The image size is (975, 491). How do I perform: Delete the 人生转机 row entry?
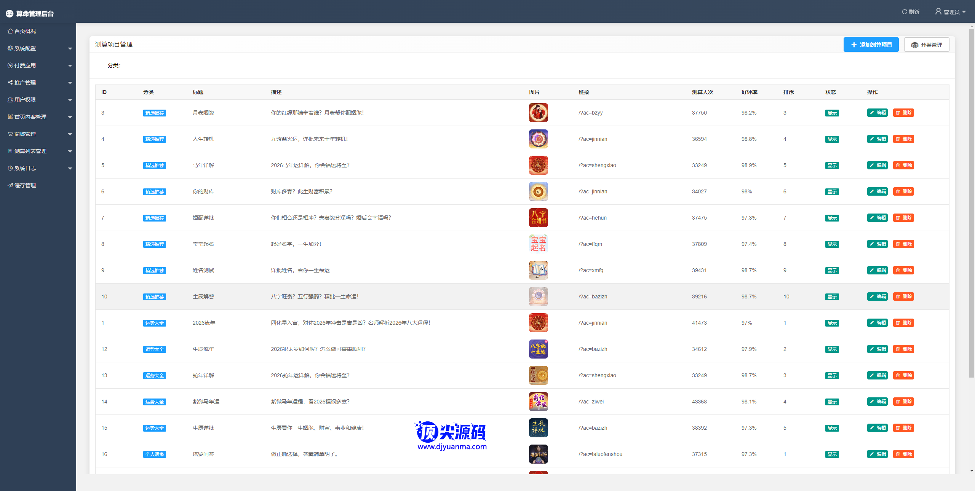pos(903,139)
